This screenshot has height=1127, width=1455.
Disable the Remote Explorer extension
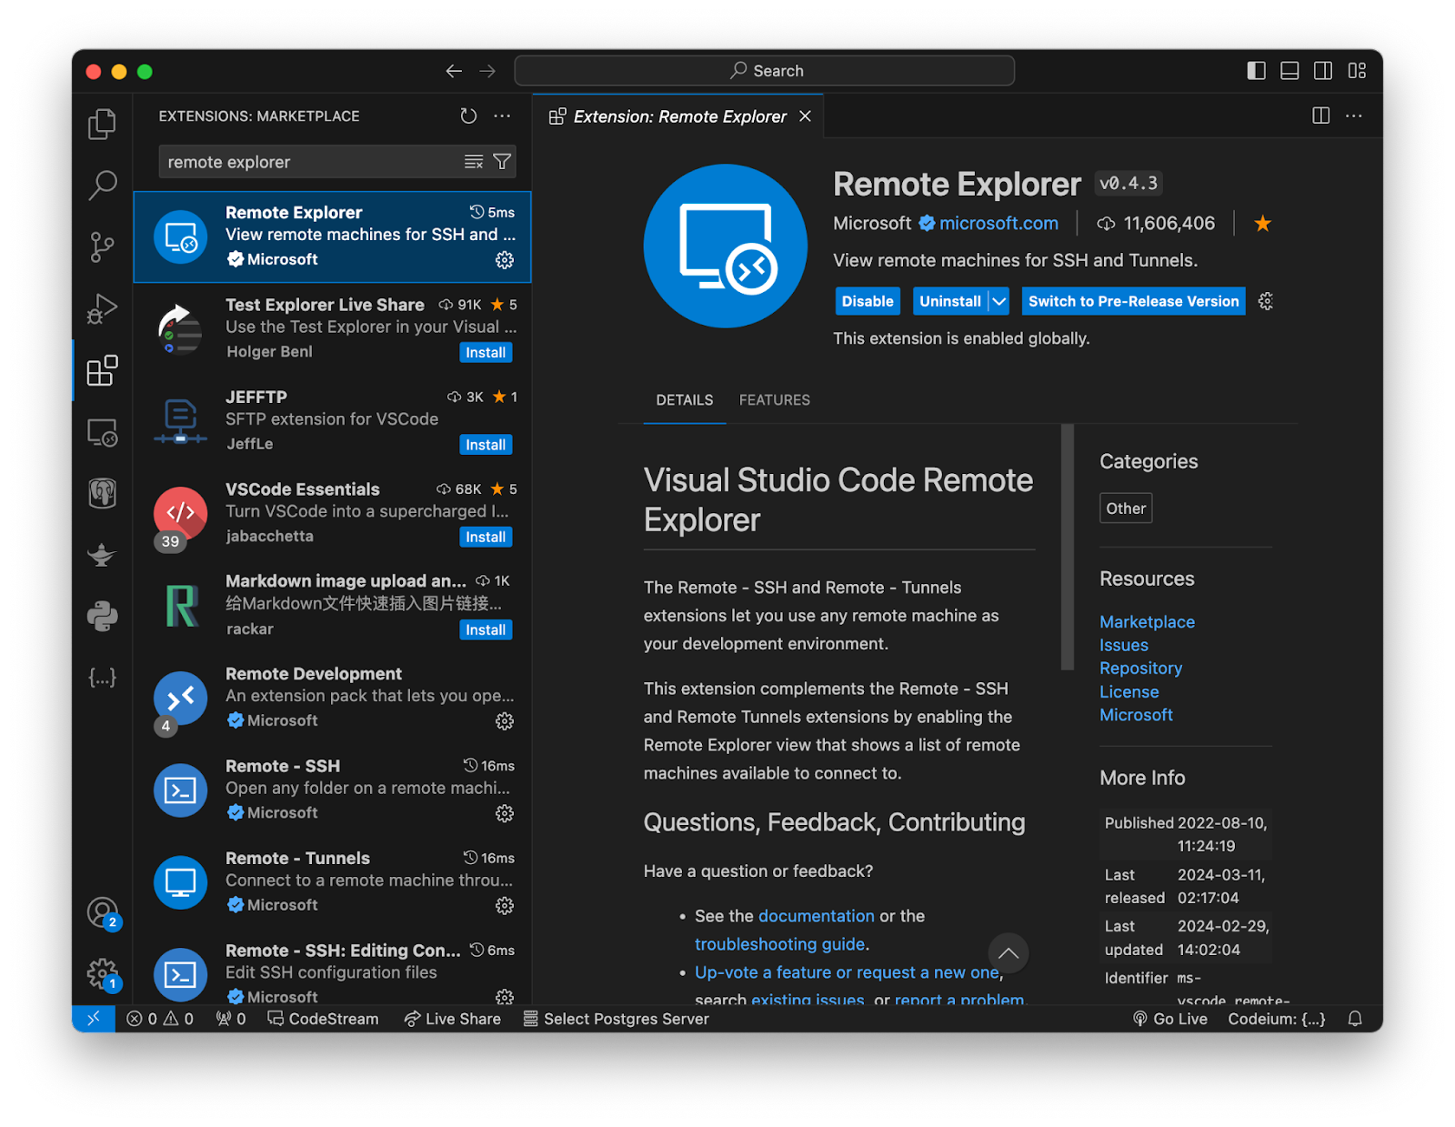tap(867, 301)
